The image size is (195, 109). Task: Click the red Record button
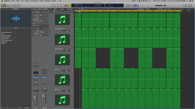(66, 5)
